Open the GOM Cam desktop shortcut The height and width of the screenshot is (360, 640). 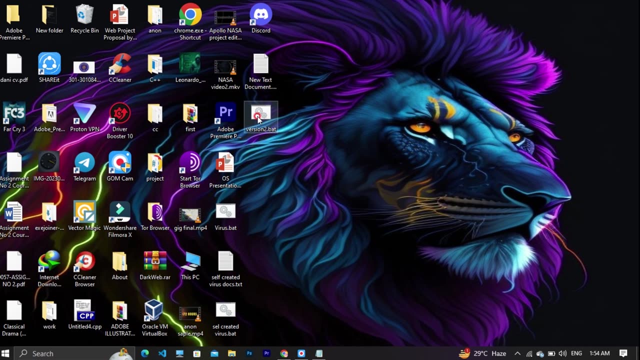(120, 167)
